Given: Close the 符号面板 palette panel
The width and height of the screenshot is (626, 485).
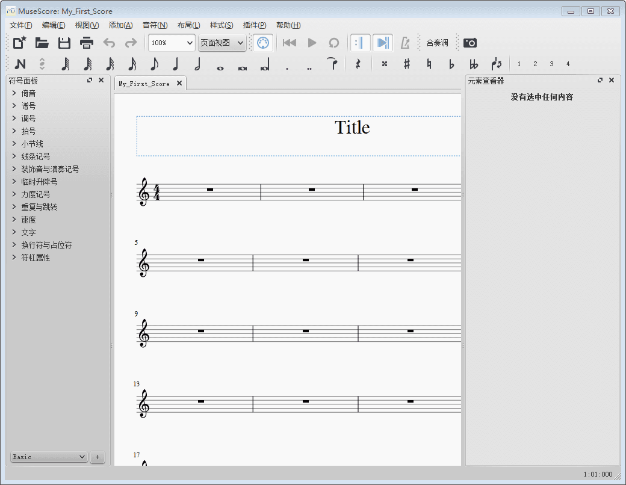Looking at the screenshot, I should [x=101, y=80].
